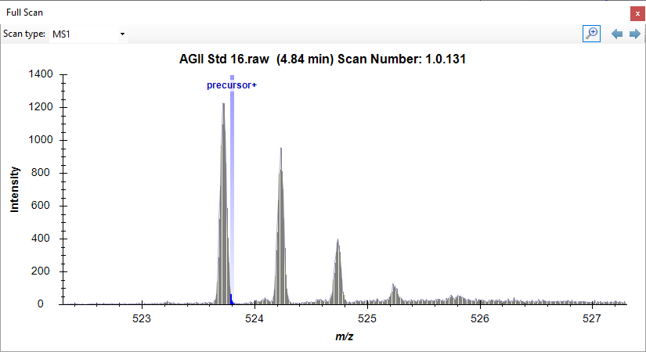Image resolution: width=646 pixels, height=352 pixels.
Task: Advance to next scan with right arrow
Action: tap(634, 34)
